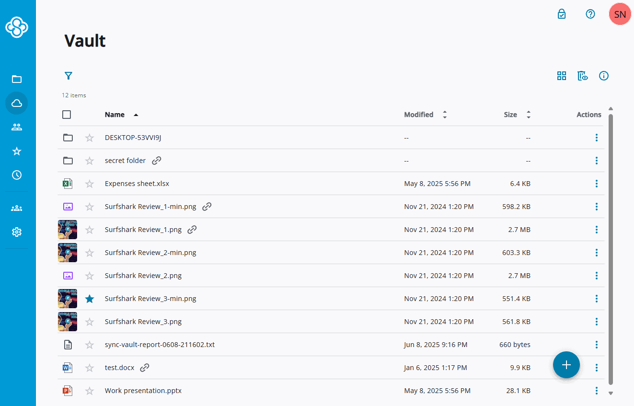Image resolution: width=634 pixels, height=406 pixels.
Task: Star Work presentation.pptx
Action: click(90, 391)
